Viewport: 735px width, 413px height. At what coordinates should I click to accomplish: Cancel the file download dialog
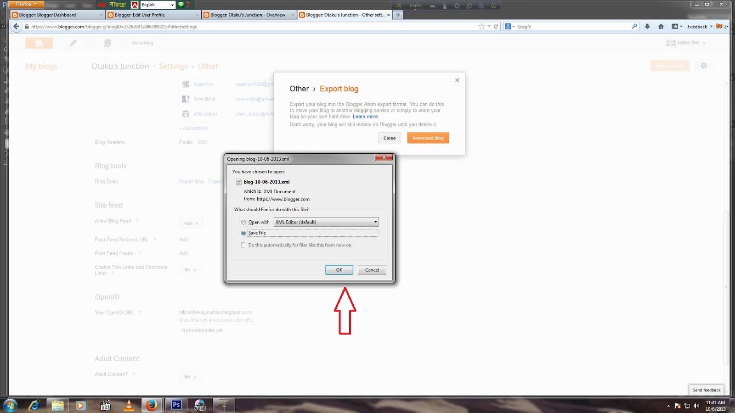tap(372, 270)
